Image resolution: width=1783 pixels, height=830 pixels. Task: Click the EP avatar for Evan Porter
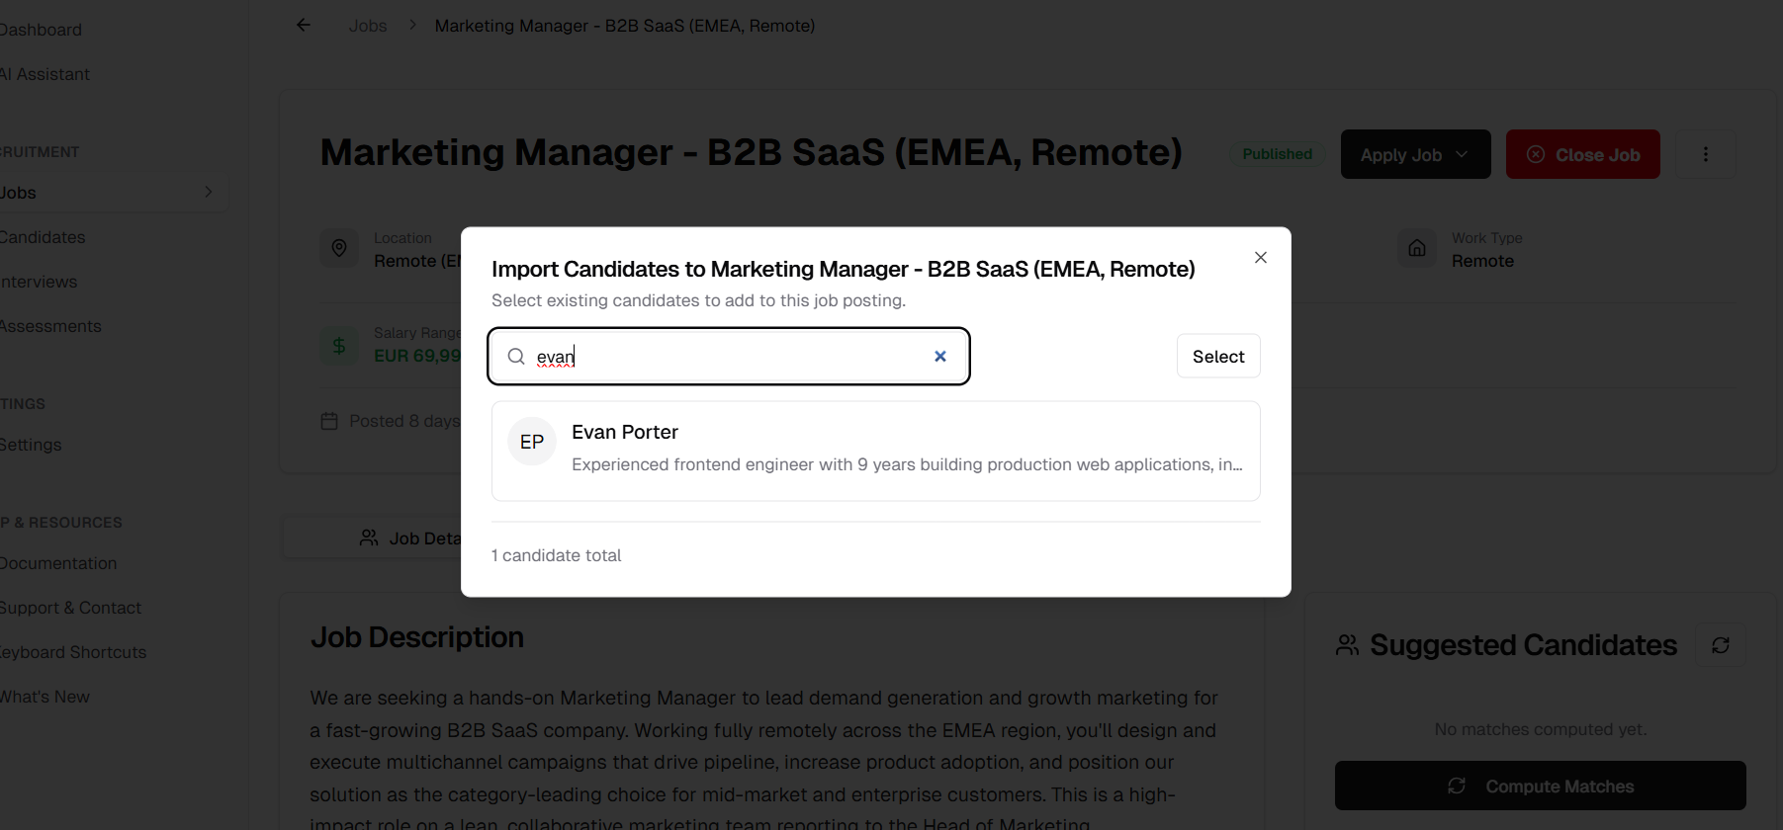pyautogui.click(x=532, y=442)
